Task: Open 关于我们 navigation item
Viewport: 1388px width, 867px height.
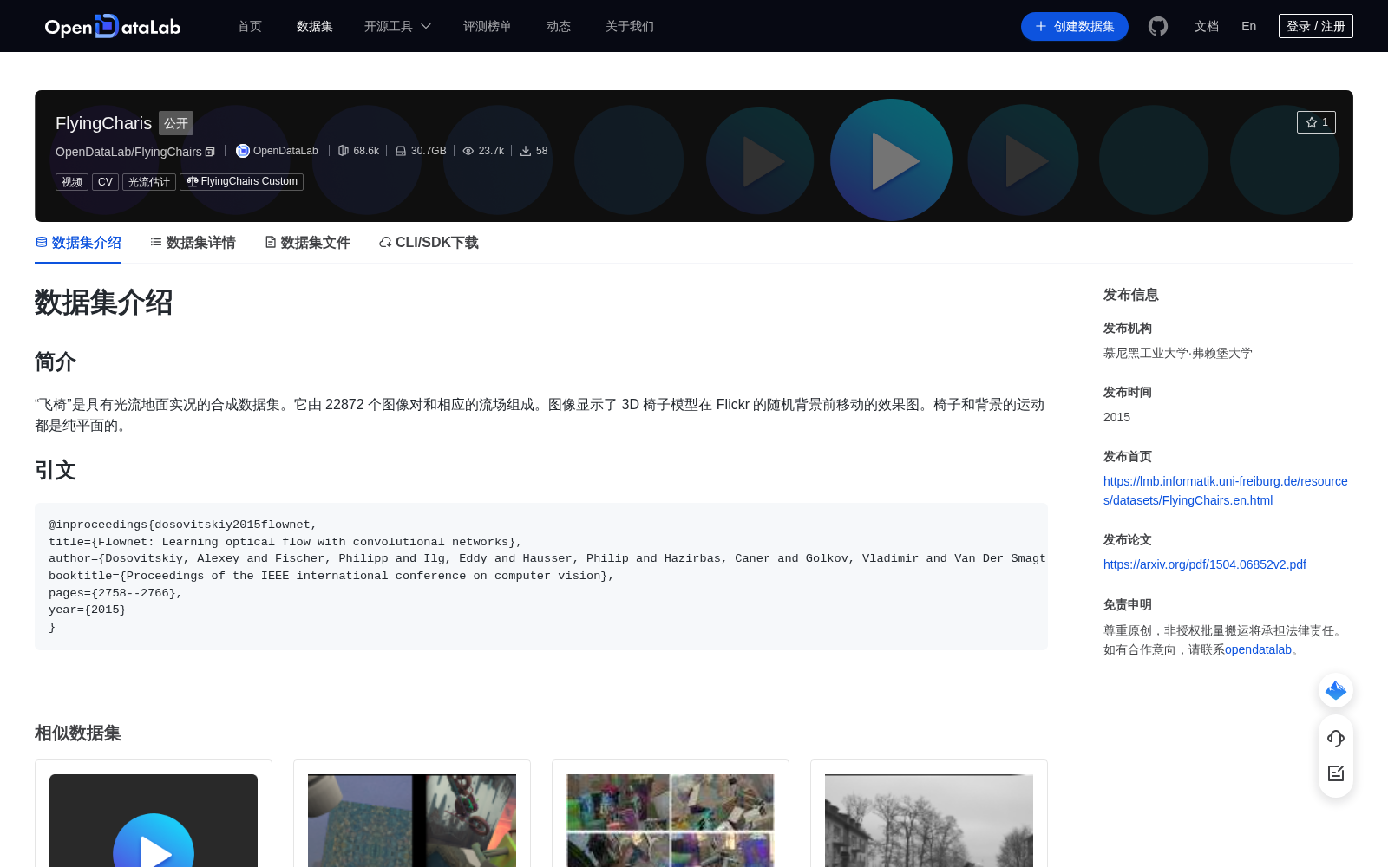Action: 630,26
